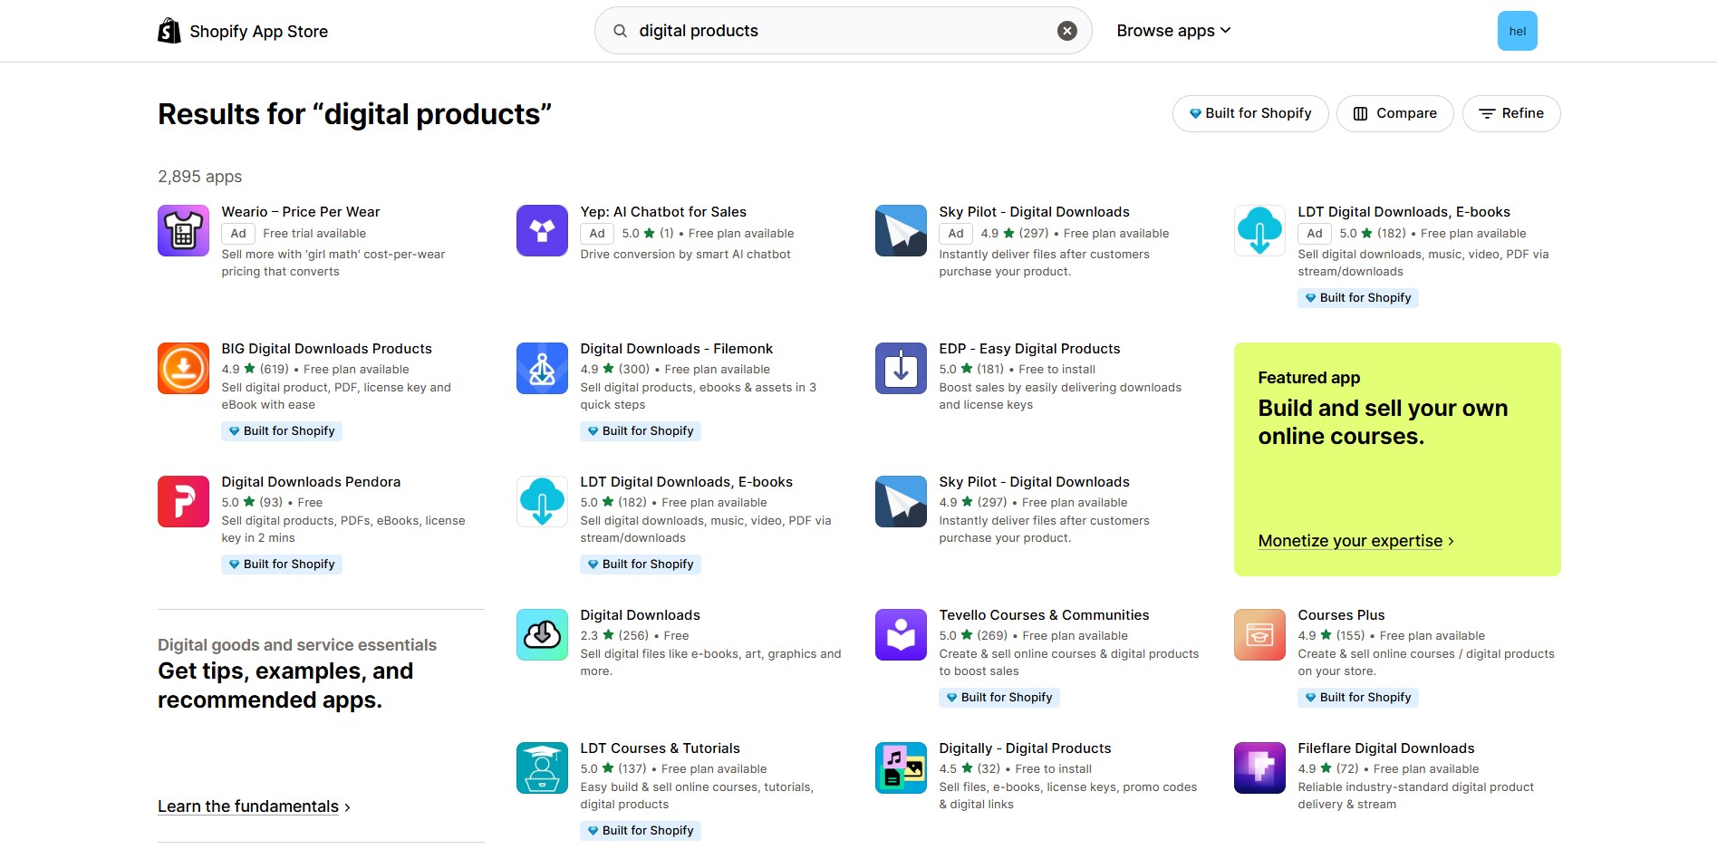Click the Tevello Courses & Communities icon

click(900, 634)
